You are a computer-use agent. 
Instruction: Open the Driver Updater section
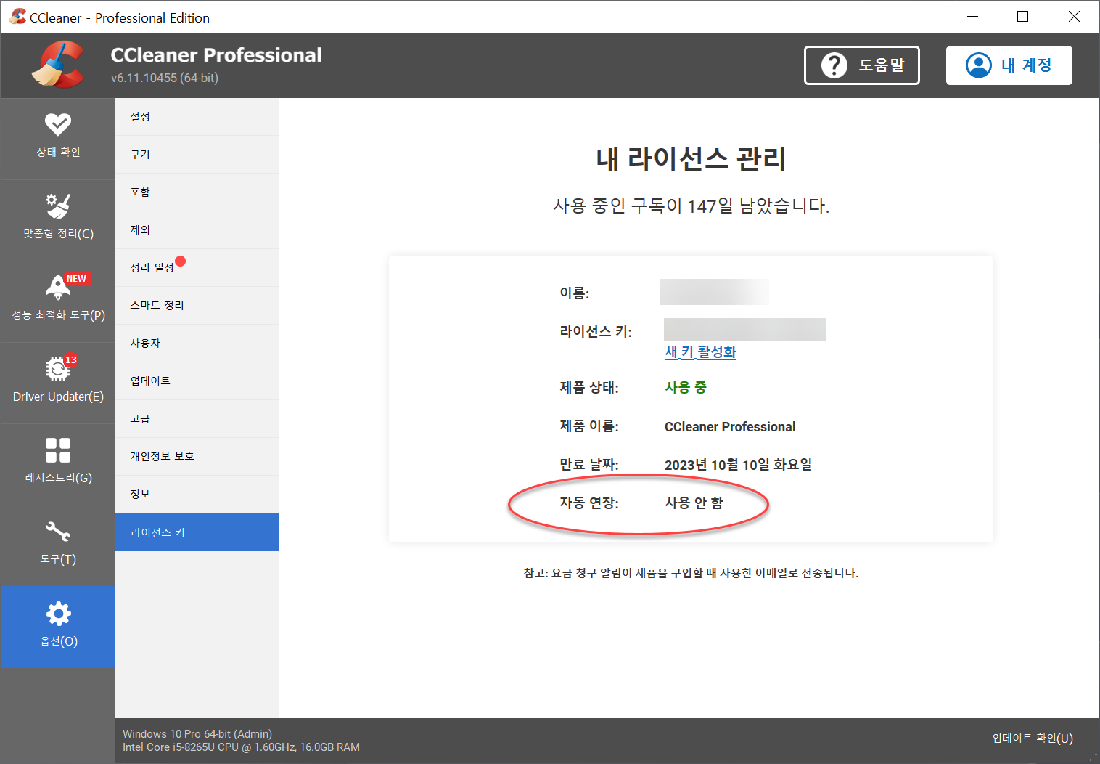[x=58, y=383]
